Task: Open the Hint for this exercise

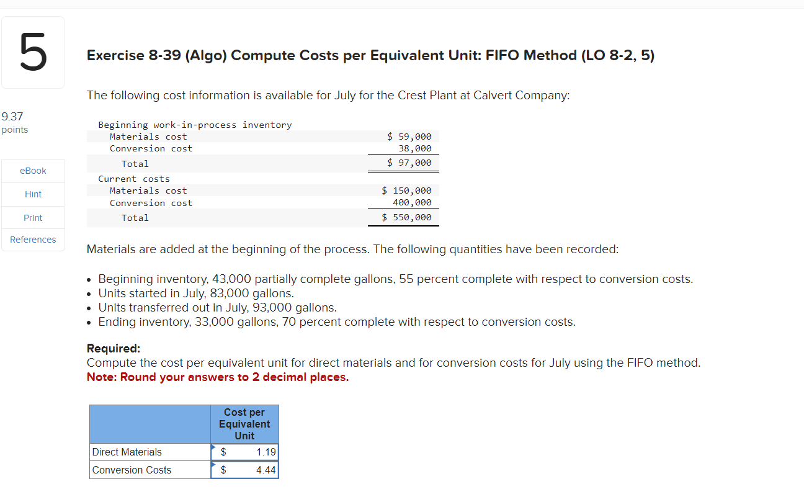Action: [33, 194]
